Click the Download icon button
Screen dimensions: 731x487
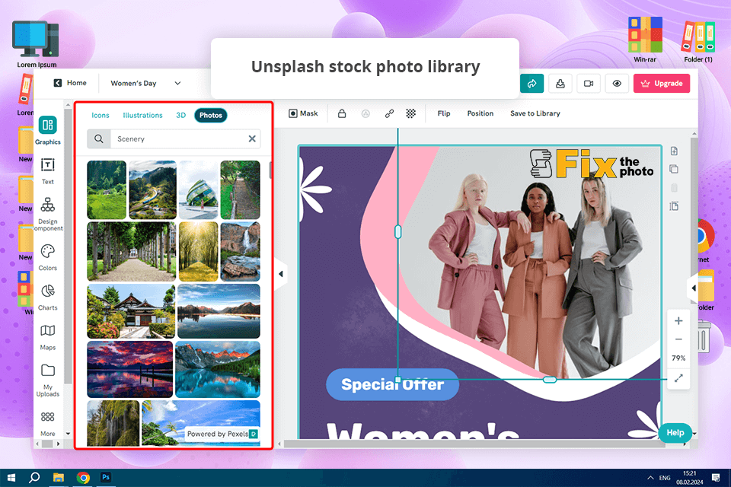(x=560, y=84)
